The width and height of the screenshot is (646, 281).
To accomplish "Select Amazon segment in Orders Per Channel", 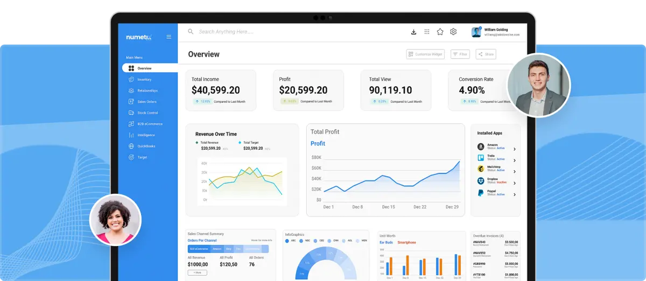I will [x=217, y=249].
